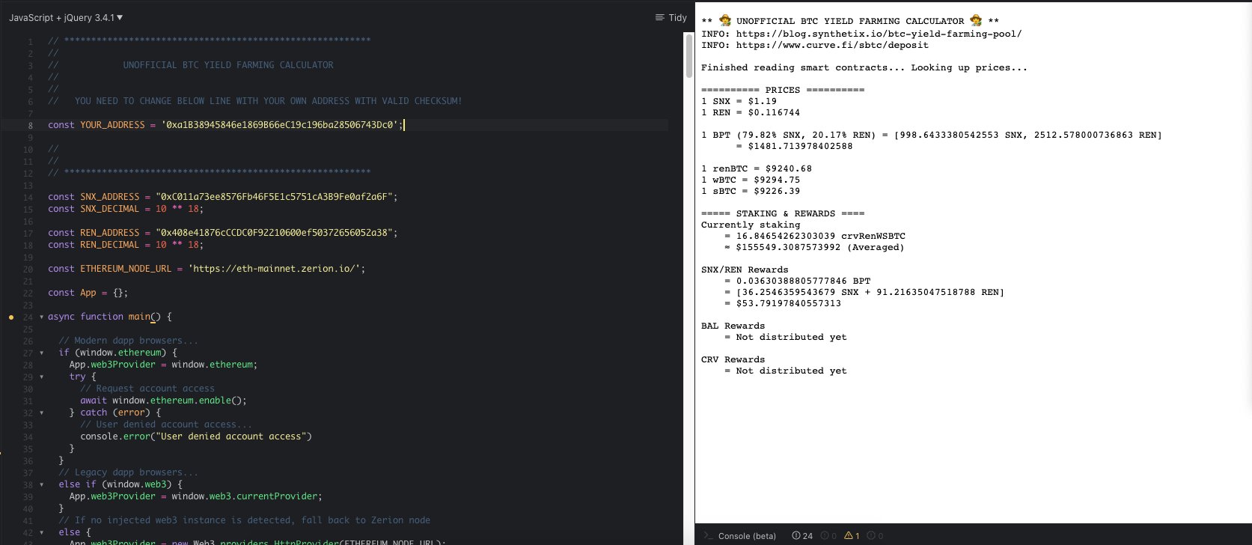Click the SNX_ADDRESS constant on line 14
The image size is (1252, 545).
[x=110, y=197]
